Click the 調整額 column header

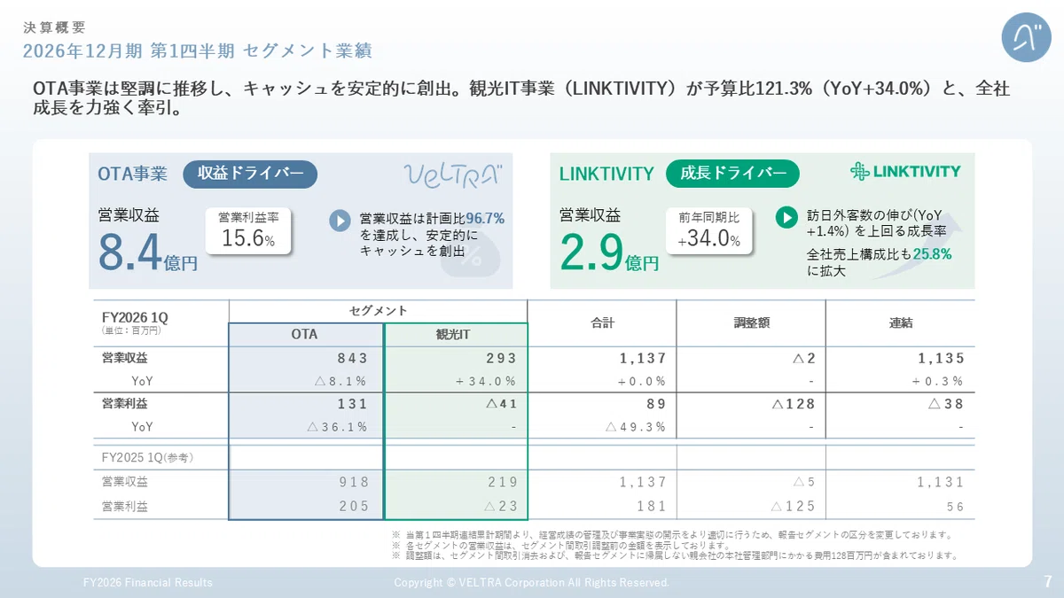coord(751,323)
